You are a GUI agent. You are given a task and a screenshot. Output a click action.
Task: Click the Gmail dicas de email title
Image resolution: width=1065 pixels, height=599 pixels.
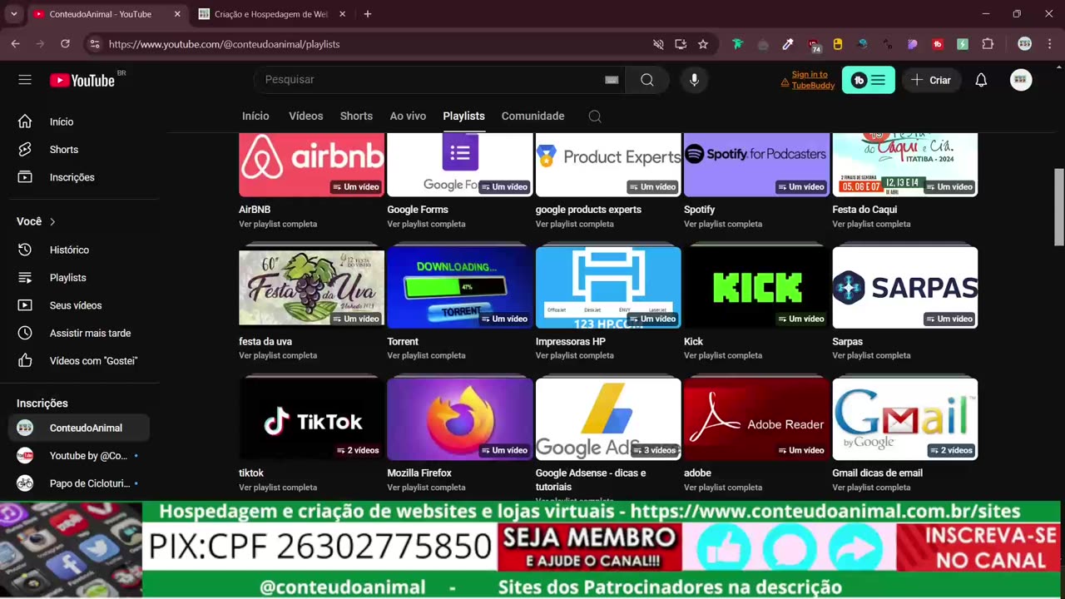[x=877, y=473]
